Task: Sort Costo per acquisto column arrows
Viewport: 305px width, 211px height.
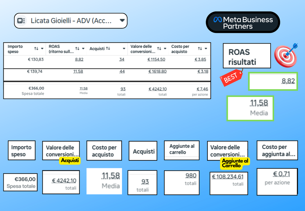Action: (200, 48)
